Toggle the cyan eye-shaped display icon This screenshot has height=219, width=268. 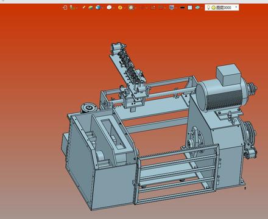(197, 7)
